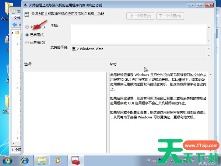Close the policy setting dialog

[209, 5]
